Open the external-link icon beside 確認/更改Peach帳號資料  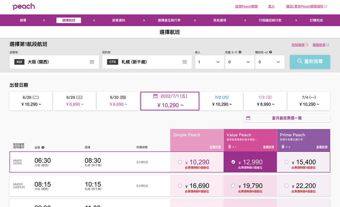click(x=326, y=6)
